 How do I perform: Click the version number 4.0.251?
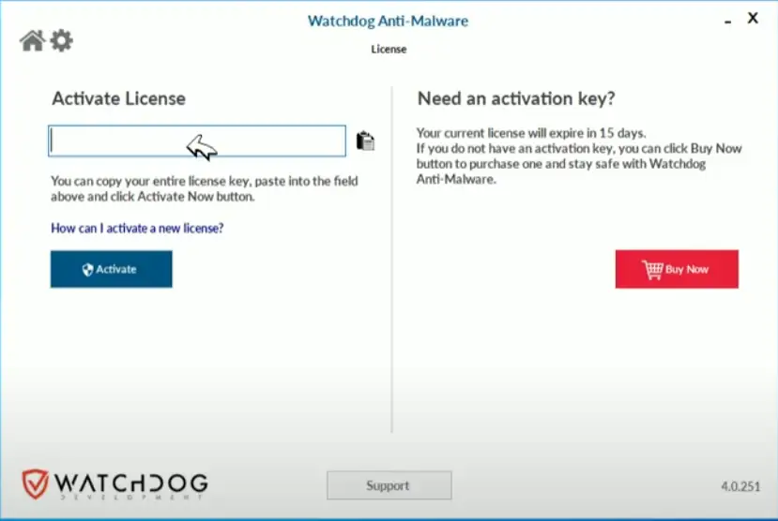tap(740, 486)
